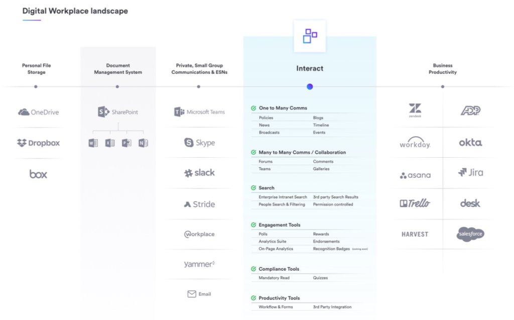Click the Digital Workplace landscape title
514x320 pixels.
click(74, 11)
